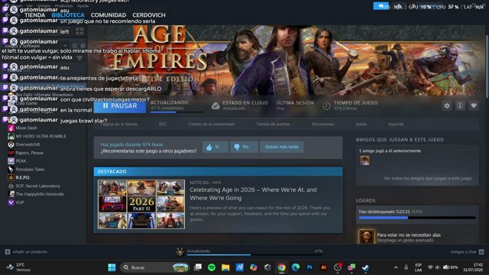Click the Buscar taskbar search box
Viewport: 489px width, 275px height.
coord(155,267)
